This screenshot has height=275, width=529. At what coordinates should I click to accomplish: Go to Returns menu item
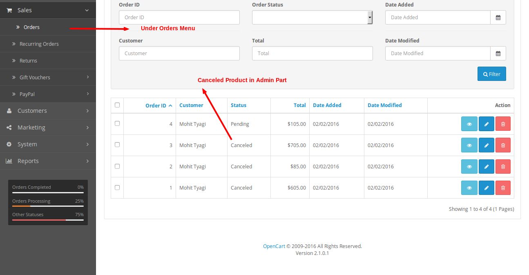click(48, 60)
